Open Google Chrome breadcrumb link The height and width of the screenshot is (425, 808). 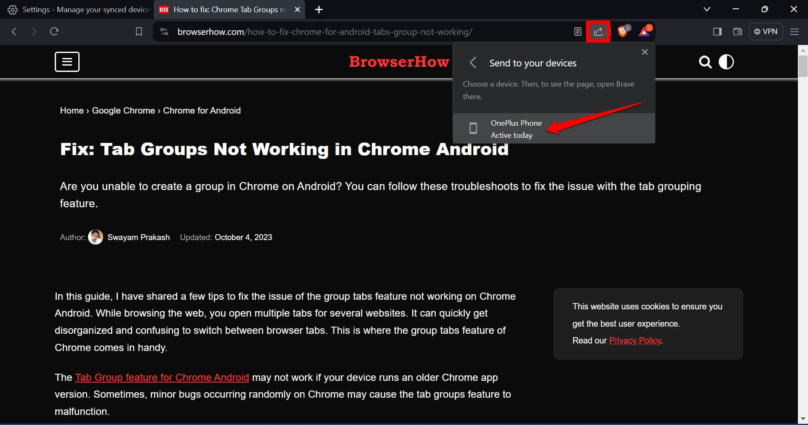click(123, 111)
